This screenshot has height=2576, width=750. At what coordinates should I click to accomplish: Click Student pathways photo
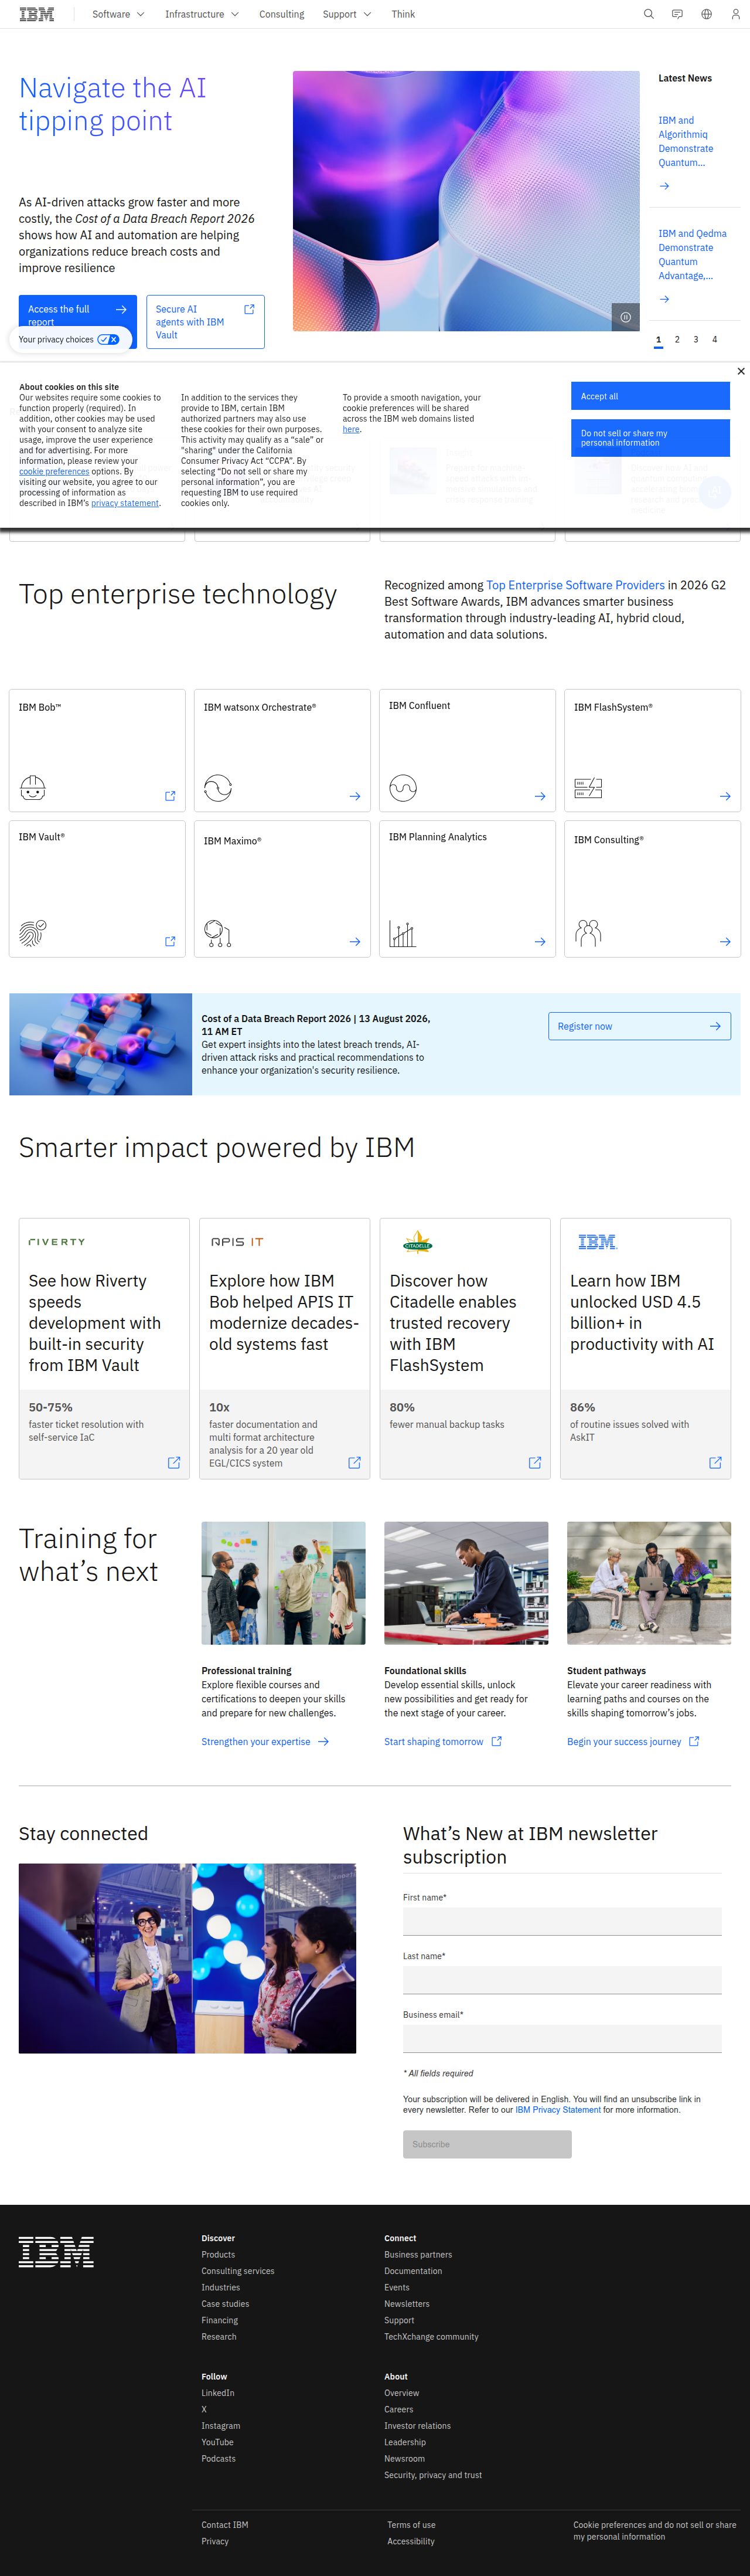649,1583
